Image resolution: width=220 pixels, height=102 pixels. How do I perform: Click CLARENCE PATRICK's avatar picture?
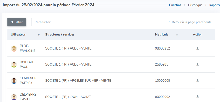(14, 81)
